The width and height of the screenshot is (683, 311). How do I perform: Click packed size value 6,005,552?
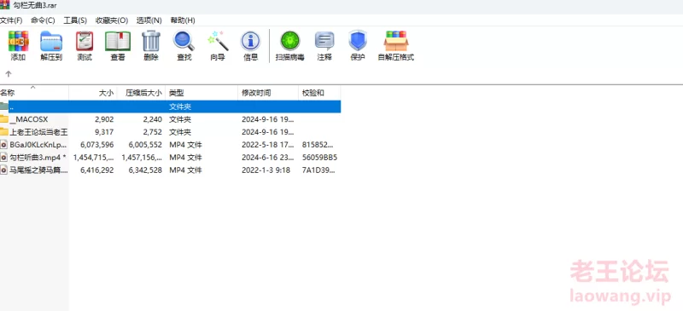(x=145, y=145)
